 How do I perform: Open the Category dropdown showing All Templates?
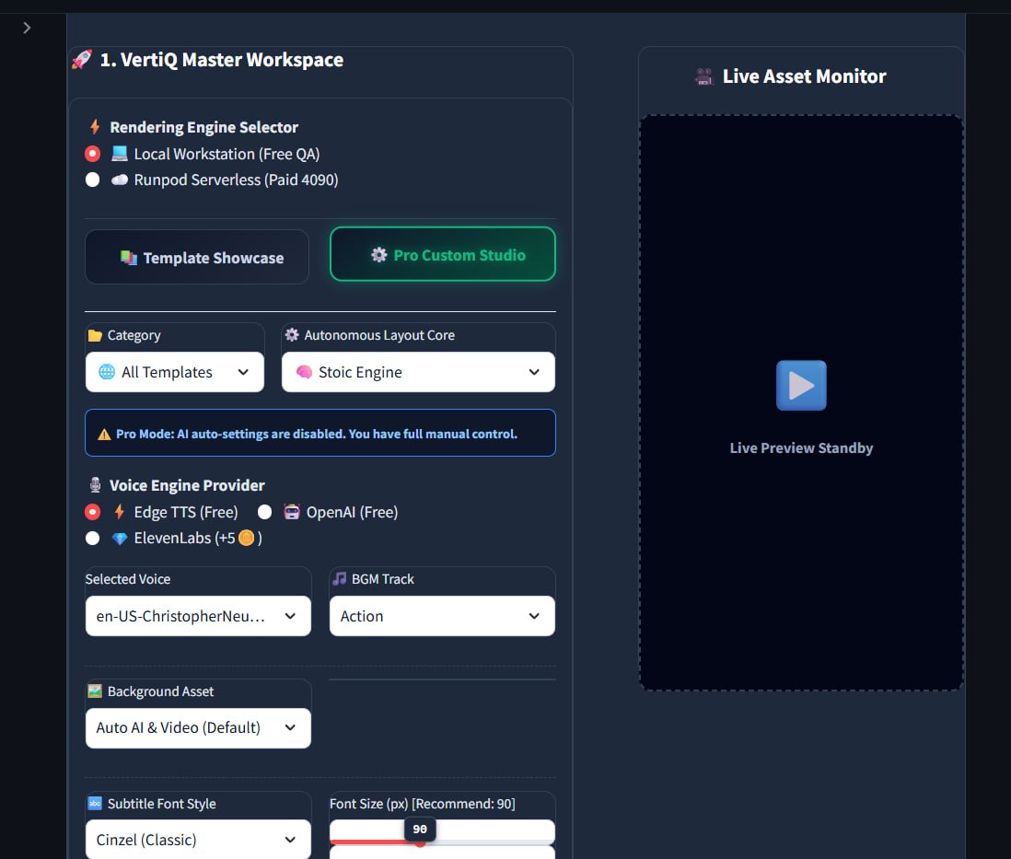click(x=175, y=371)
